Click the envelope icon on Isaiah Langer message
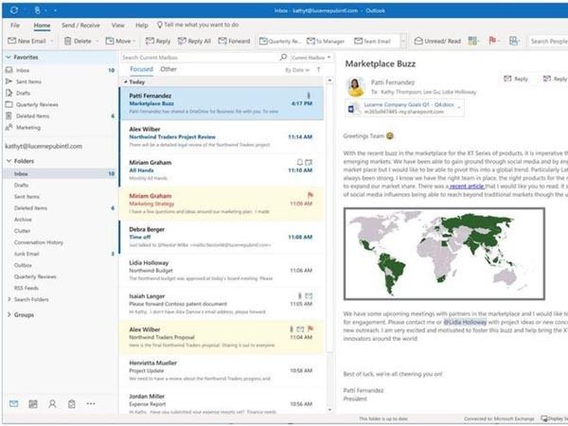Image resolution: width=568 pixels, height=426 pixels. coord(309,296)
